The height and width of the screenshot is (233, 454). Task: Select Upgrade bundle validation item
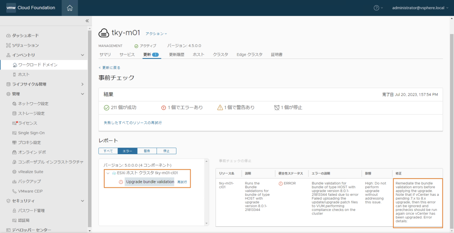pyautogui.click(x=150, y=182)
